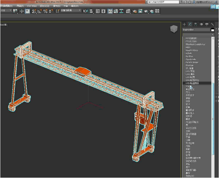Screen dimensions: 222x179
Task: Click the longmendiao object name field
Action: (x=196, y=30)
